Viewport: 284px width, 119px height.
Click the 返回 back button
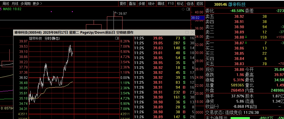[x=200, y=4]
